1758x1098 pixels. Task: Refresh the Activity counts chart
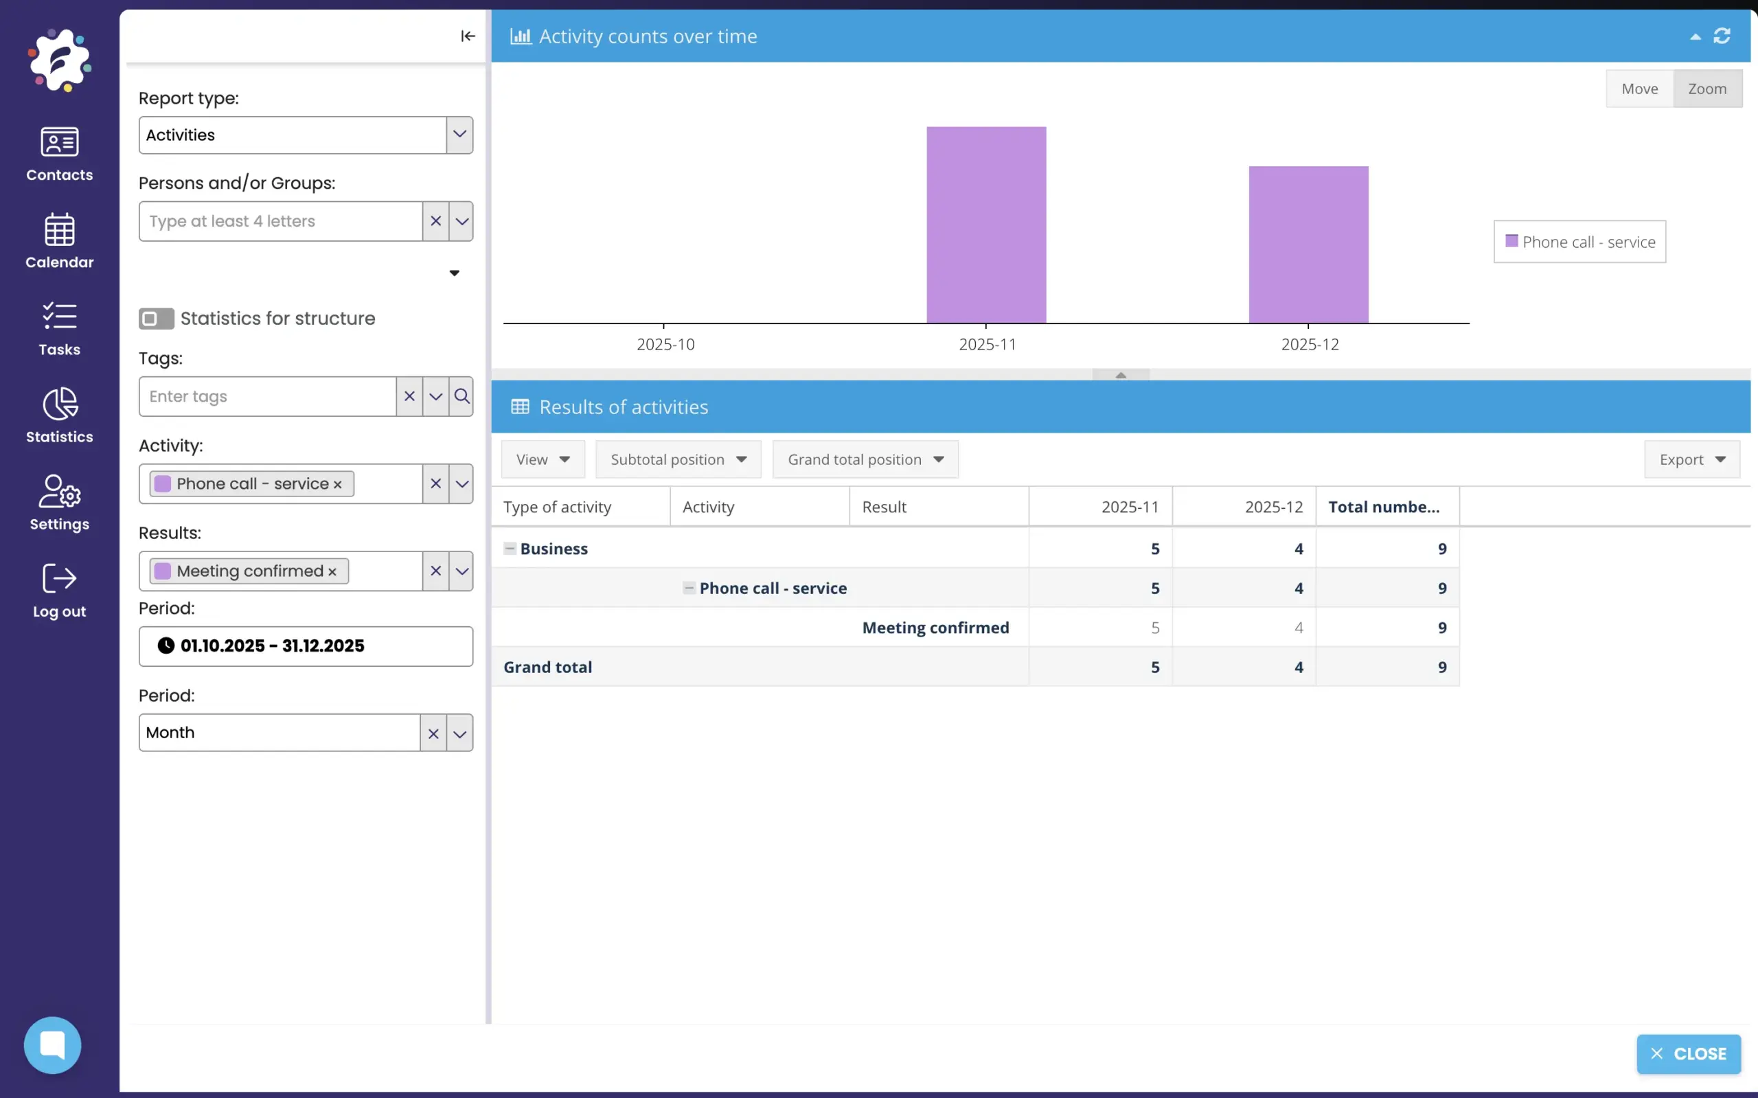pos(1723,36)
